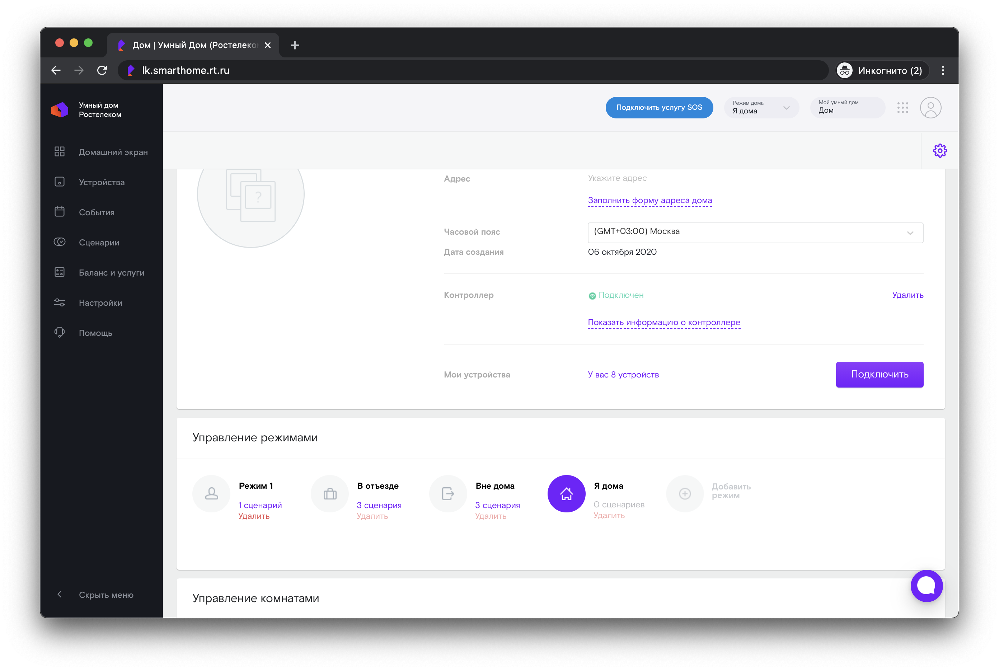The width and height of the screenshot is (999, 671).
Task: Activate the 'В отъезде' suitcase mode icon
Action: point(329,494)
